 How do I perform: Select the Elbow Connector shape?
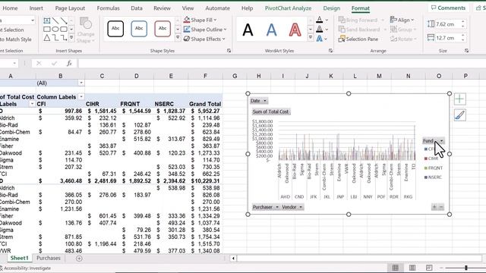tap(55, 38)
